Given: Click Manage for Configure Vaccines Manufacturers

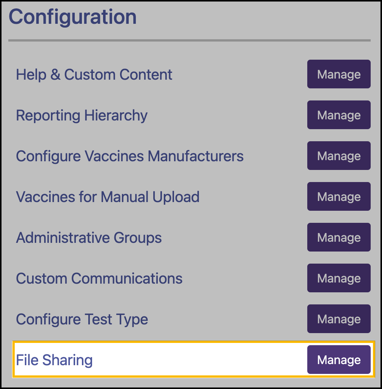Looking at the screenshot, I should [x=339, y=156].
